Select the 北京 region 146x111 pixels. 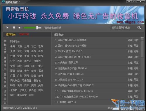(20, 46)
